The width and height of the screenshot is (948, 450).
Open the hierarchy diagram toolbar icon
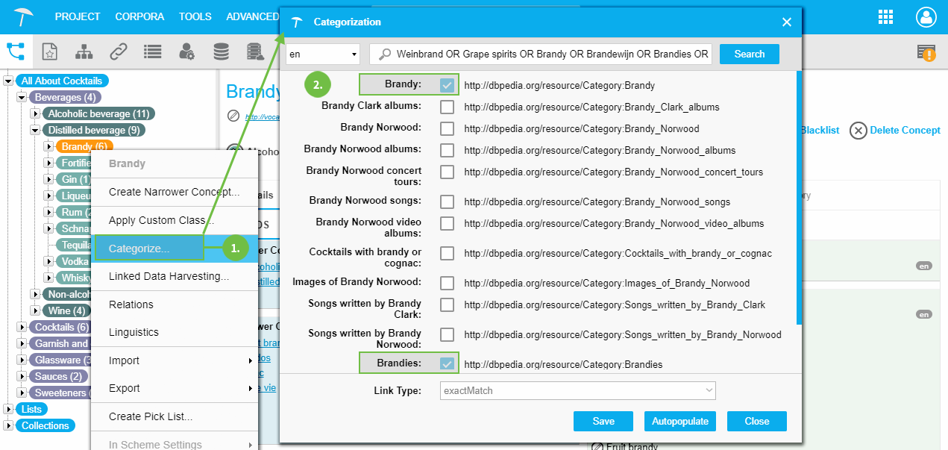coord(84,51)
